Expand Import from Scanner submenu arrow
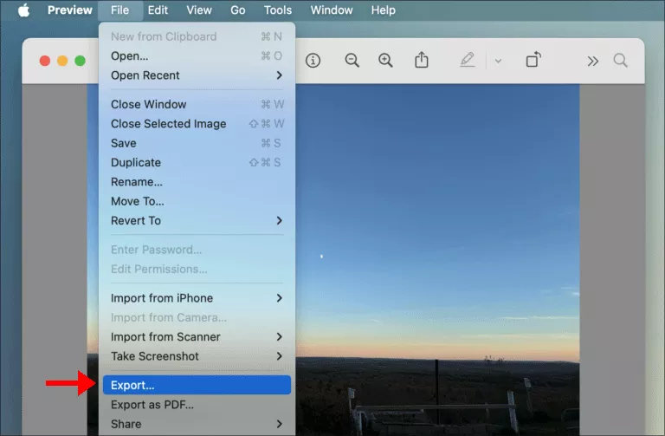 [279, 336]
